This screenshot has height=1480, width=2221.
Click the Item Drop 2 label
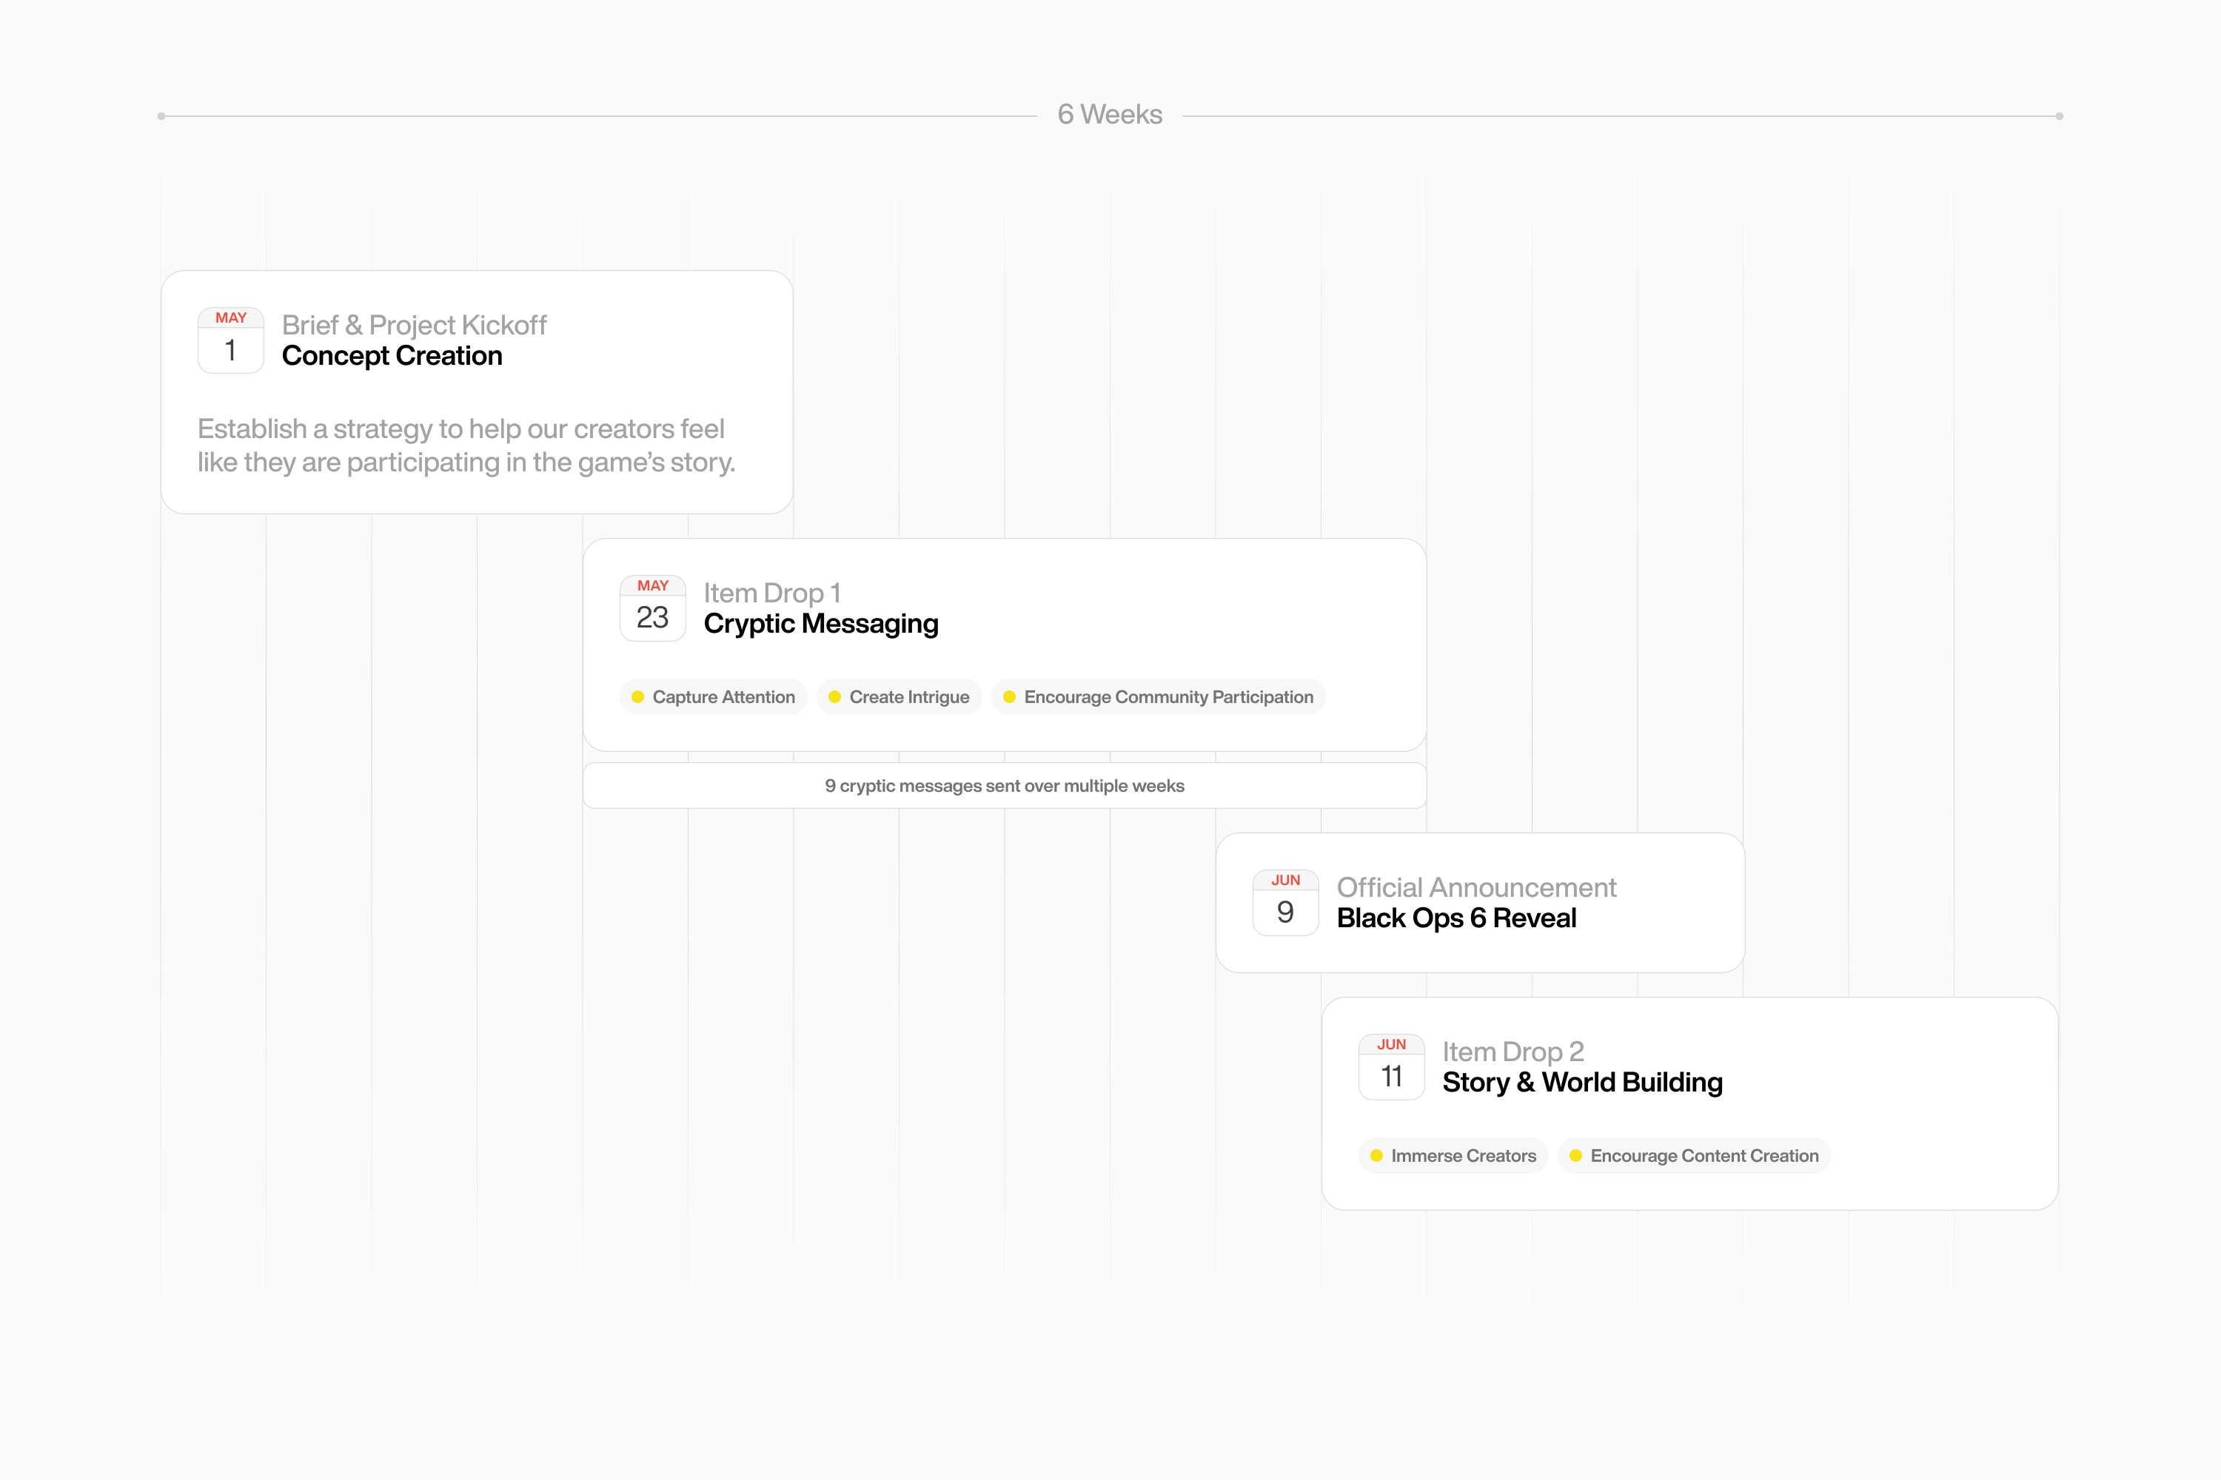[1513, 1052]
